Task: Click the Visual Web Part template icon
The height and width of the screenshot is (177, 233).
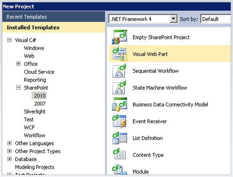Action: (x=120, y=54)
